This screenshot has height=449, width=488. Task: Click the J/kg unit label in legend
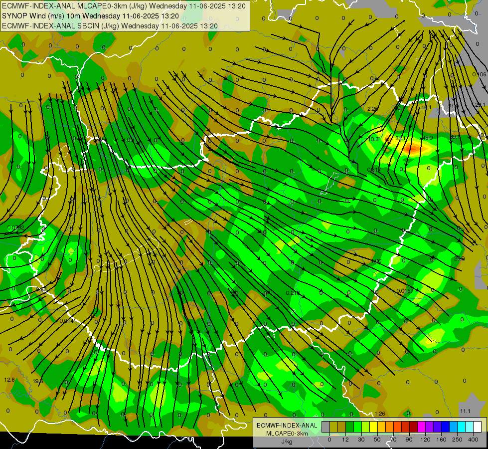pos(287,442)
